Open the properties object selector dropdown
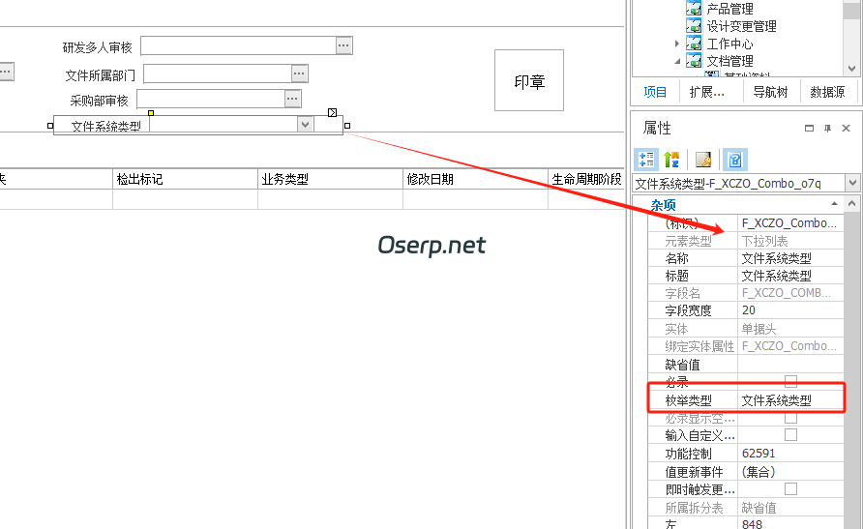The height and width of the screenshot is (529, 863). pos(852,183)
